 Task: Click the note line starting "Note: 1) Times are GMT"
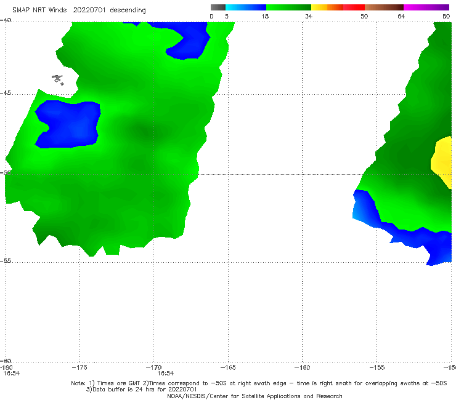259,383
